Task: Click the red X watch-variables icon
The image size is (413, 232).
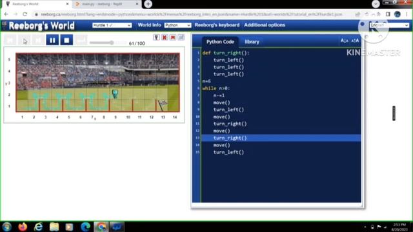Action: click(x=165, y=37)
